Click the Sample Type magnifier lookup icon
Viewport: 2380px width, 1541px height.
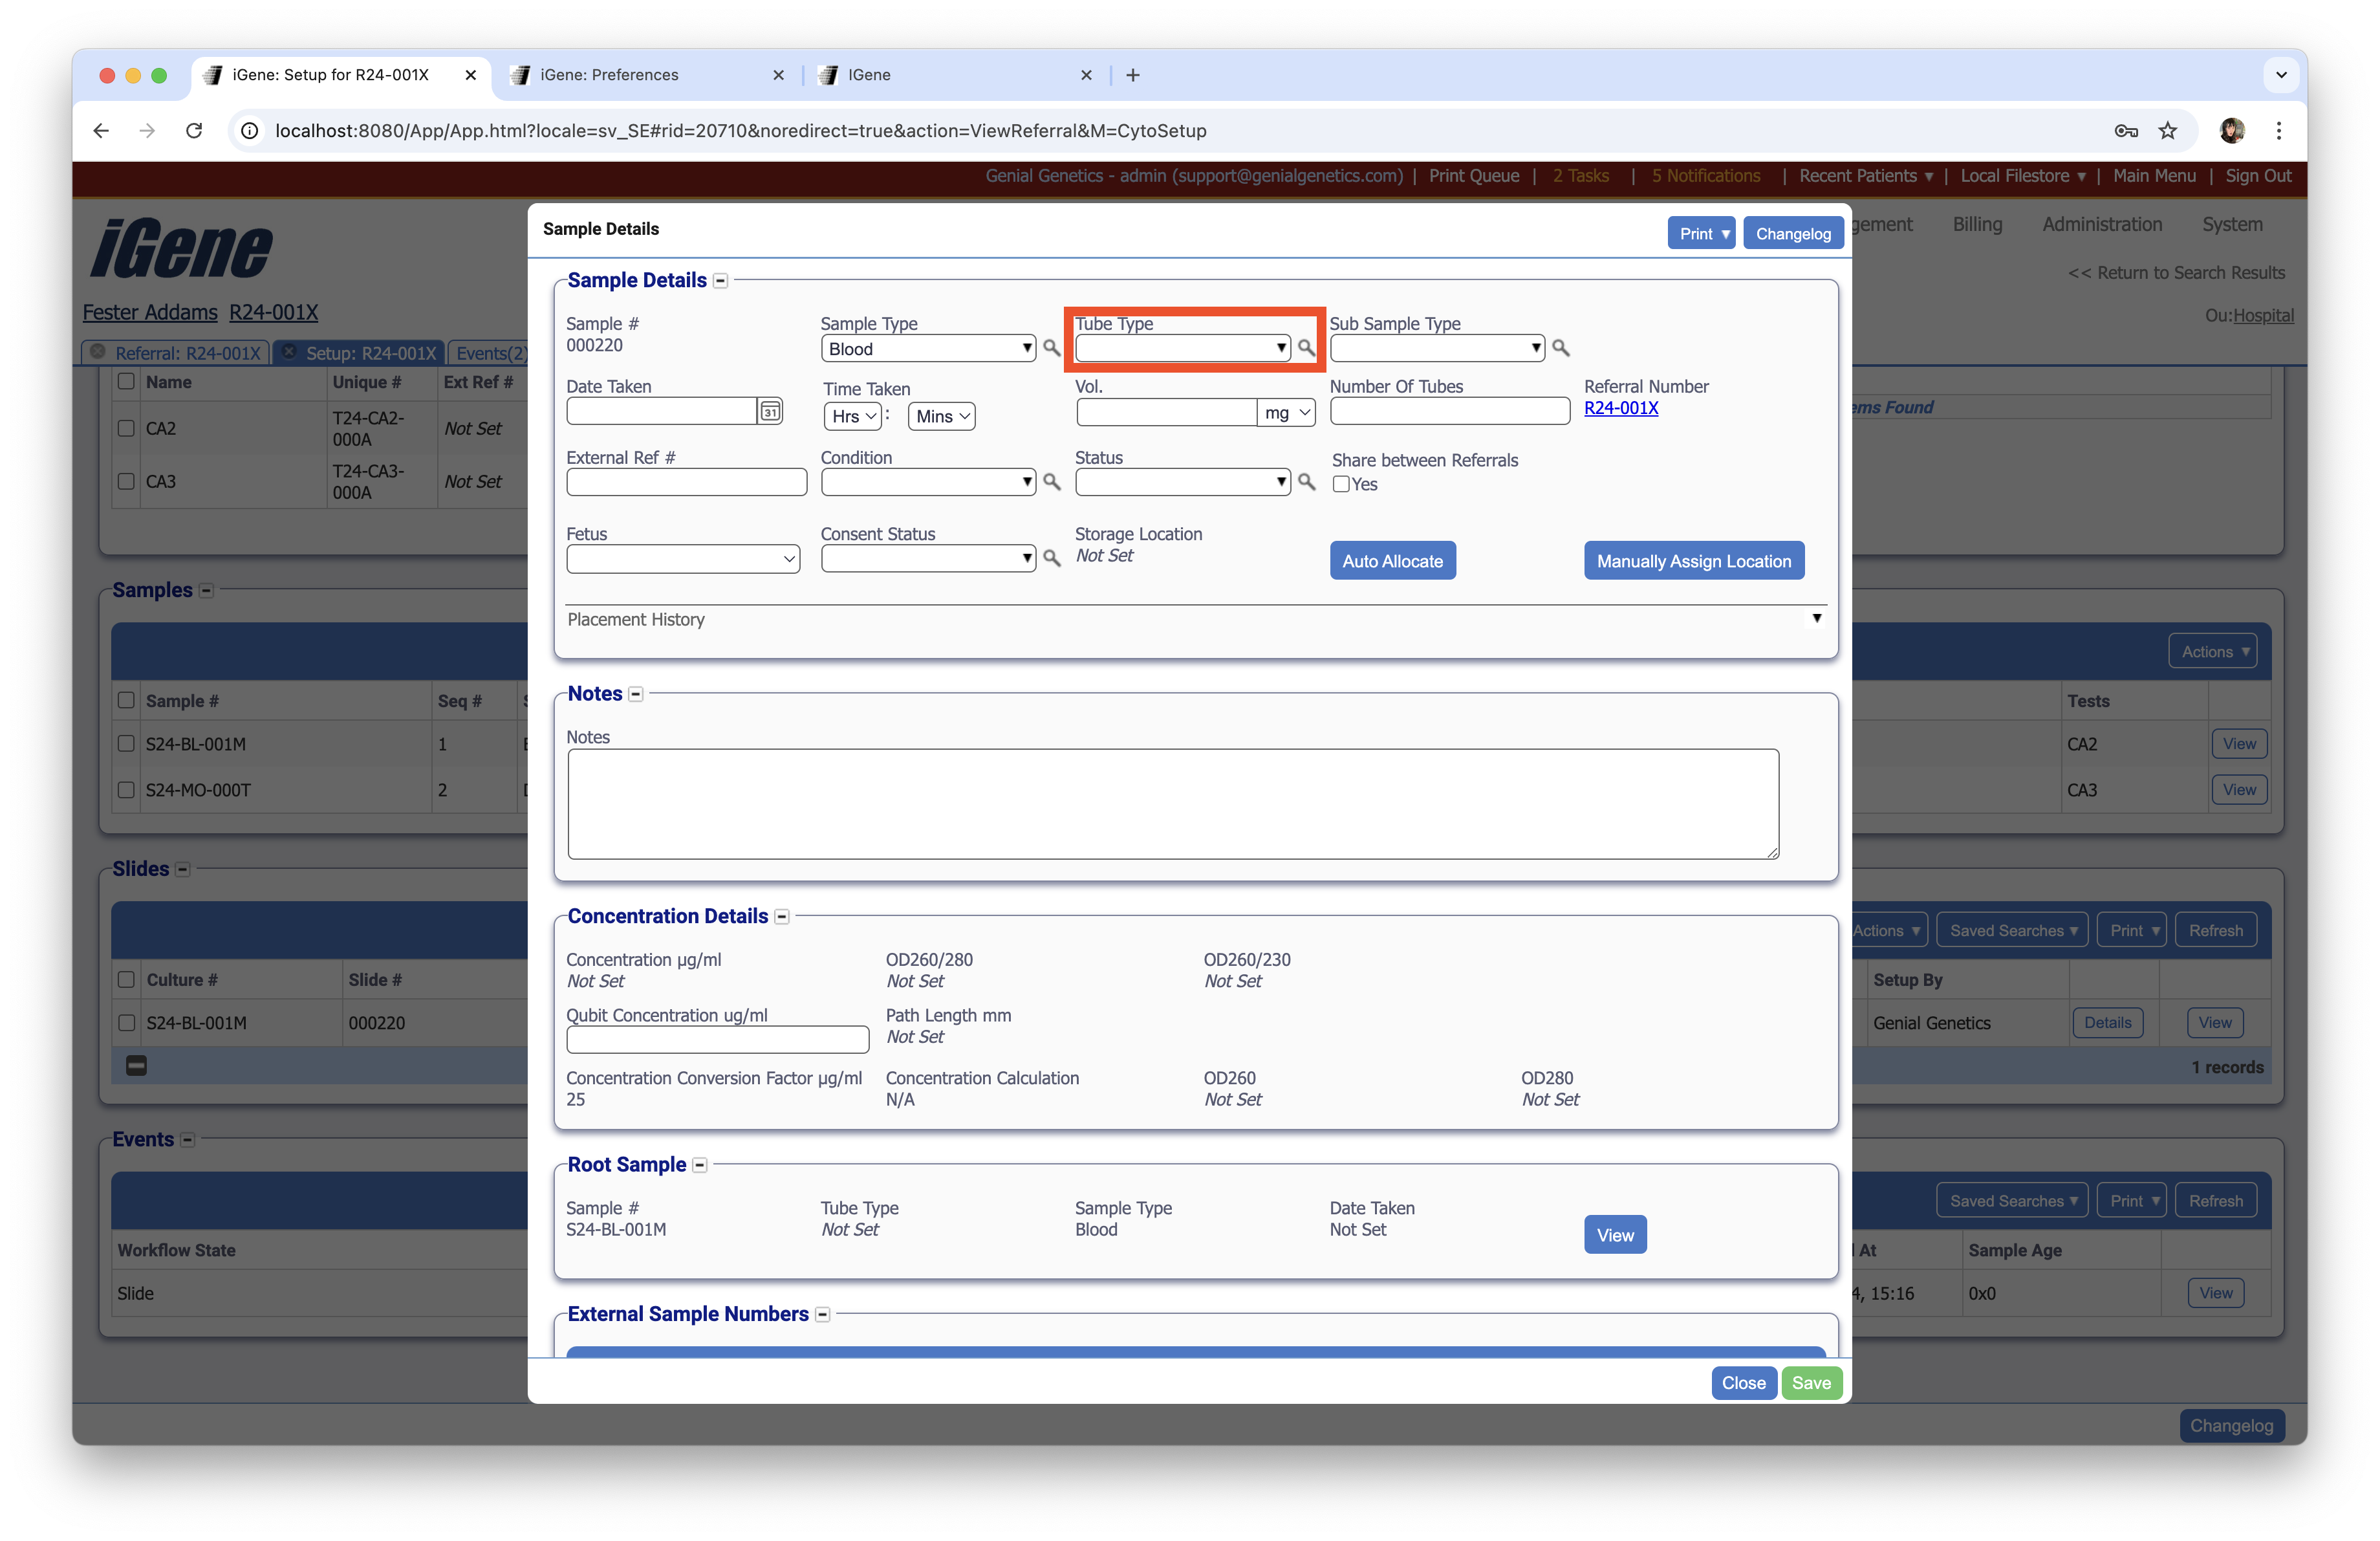pos(1051,348)
